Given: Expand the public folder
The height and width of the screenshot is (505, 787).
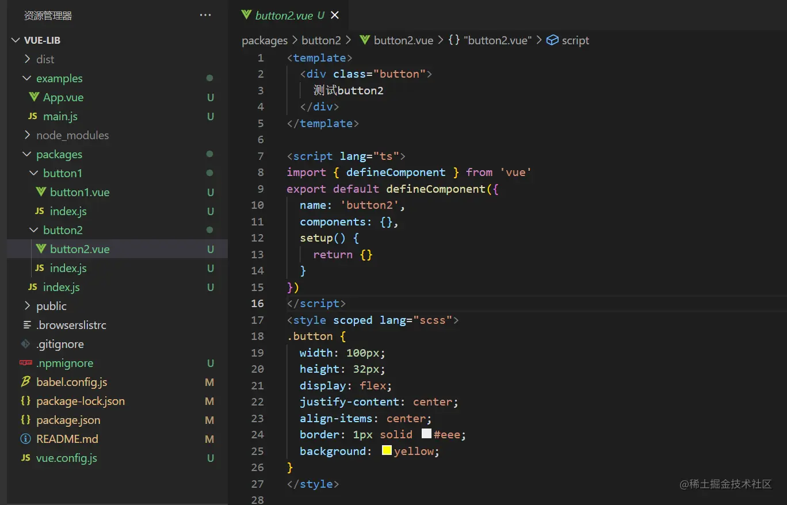Looking at the screenshot, I should point(27,306).
